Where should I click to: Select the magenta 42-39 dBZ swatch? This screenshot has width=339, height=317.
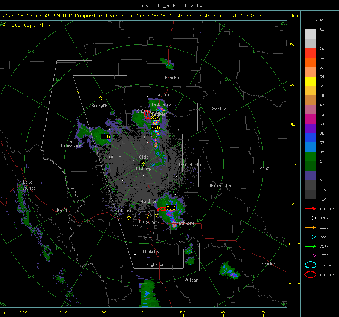(310, 119)
